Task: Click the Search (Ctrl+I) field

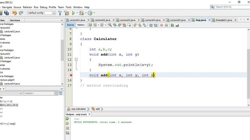Action: (x=230, y=7)
